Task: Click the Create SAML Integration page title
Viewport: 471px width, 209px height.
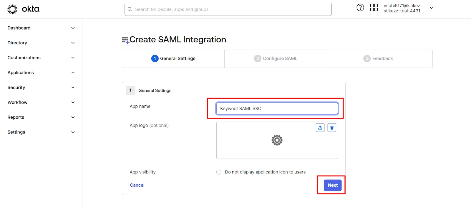Action: [178, 40]
